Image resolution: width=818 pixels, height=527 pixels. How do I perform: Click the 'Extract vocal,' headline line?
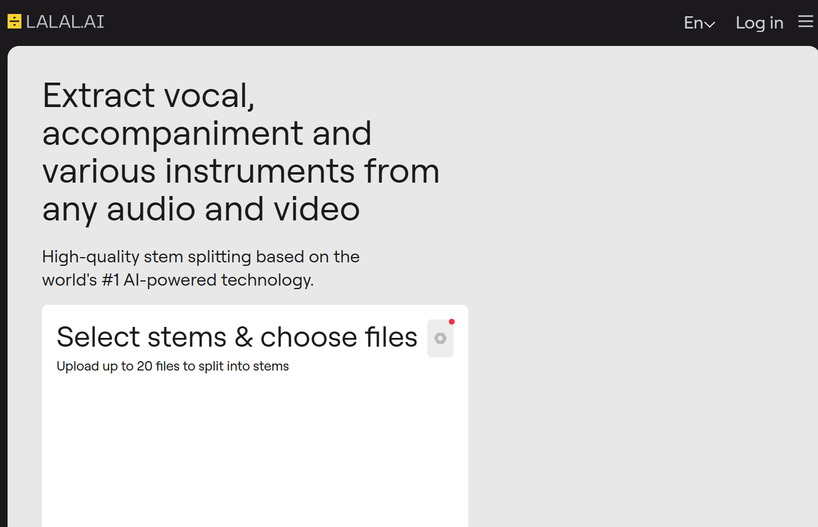(x=148, y=95)
